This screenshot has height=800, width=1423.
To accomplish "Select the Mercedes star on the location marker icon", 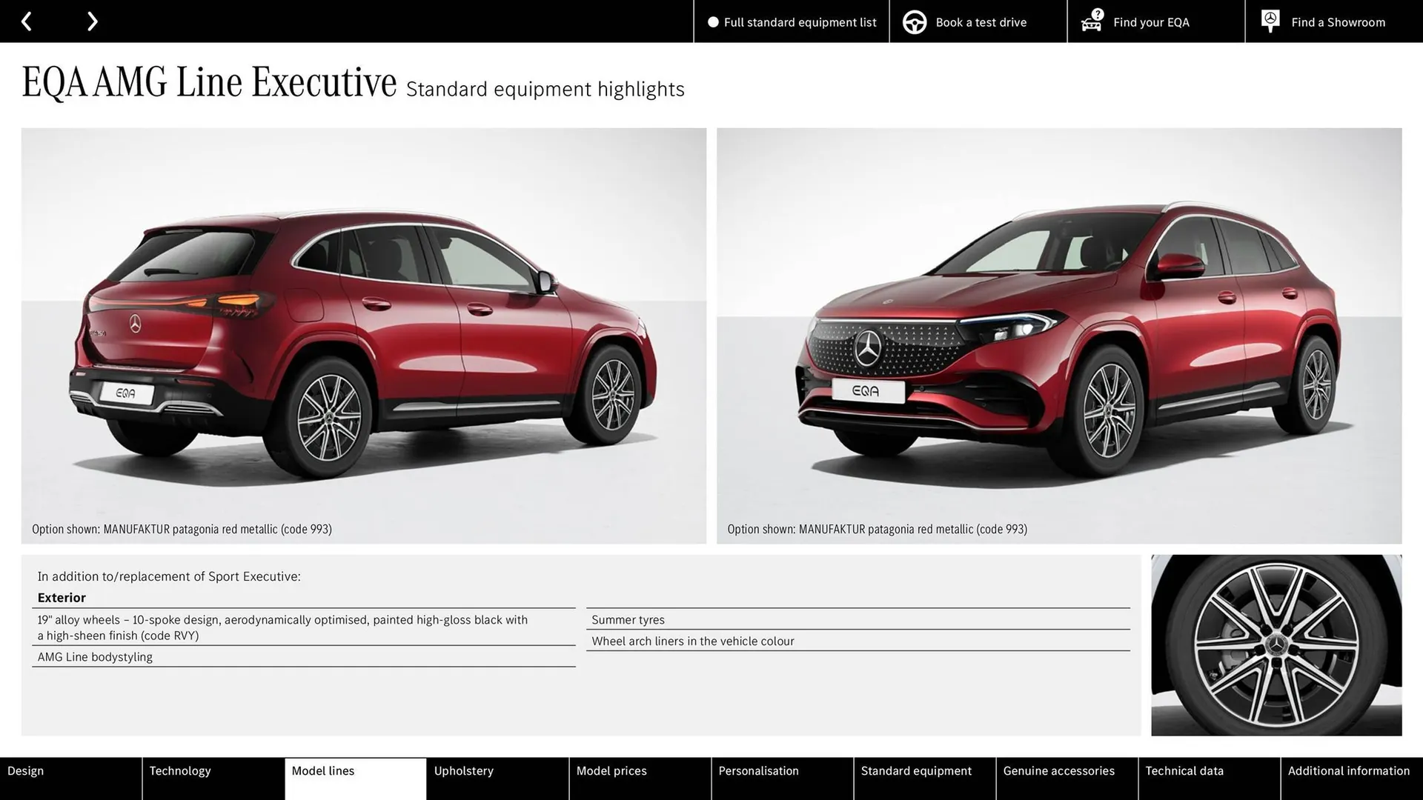I will 1270,18.
